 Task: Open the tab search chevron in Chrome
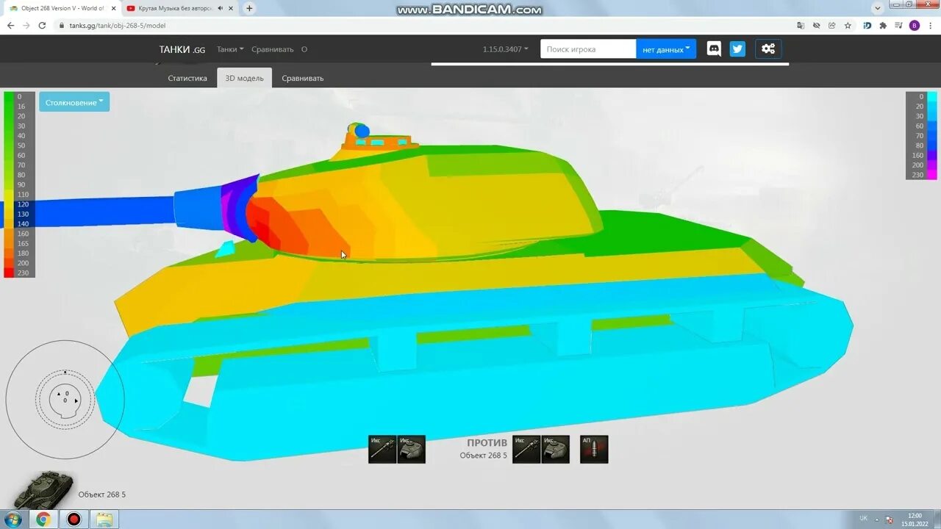tap(878, 8)
